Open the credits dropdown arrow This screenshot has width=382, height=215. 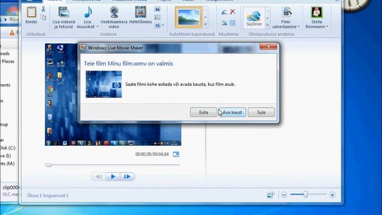tap(163, 25)
